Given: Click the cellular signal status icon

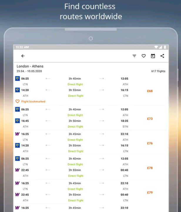Looking at the screenshot, I should click(160, 47).
